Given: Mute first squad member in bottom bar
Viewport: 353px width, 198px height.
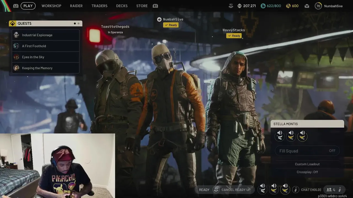Looking at the screenshot, I should tap(262, 189).
